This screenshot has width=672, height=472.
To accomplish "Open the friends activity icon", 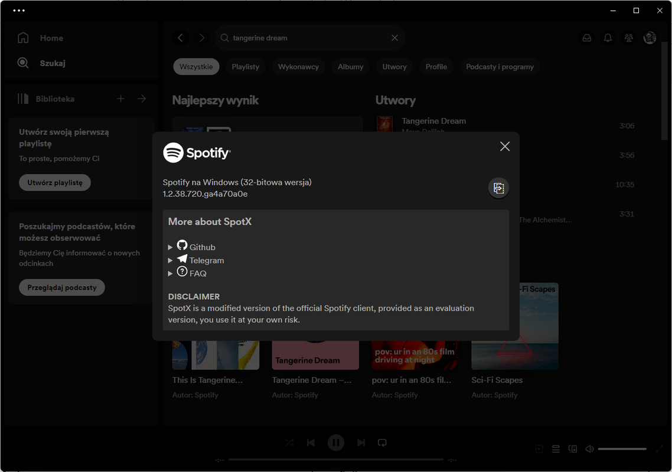I will [x=629, y=38].
